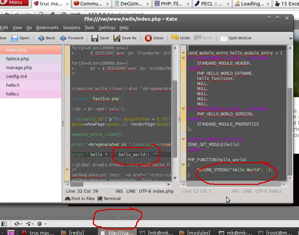This screenshot has width=299, height=235.
Task: Click the Save floppy disk icon
Action: coord(95,38)
